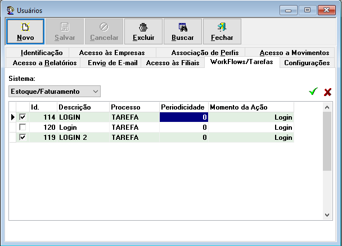Viewport: 342px width, 246px height.
Task: Open the Acesso a Relatórios tab
Action: [x=40, y=63]
